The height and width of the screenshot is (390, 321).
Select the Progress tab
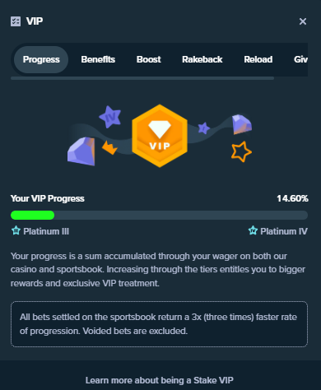pyautogui.click(x=41, y=59)
